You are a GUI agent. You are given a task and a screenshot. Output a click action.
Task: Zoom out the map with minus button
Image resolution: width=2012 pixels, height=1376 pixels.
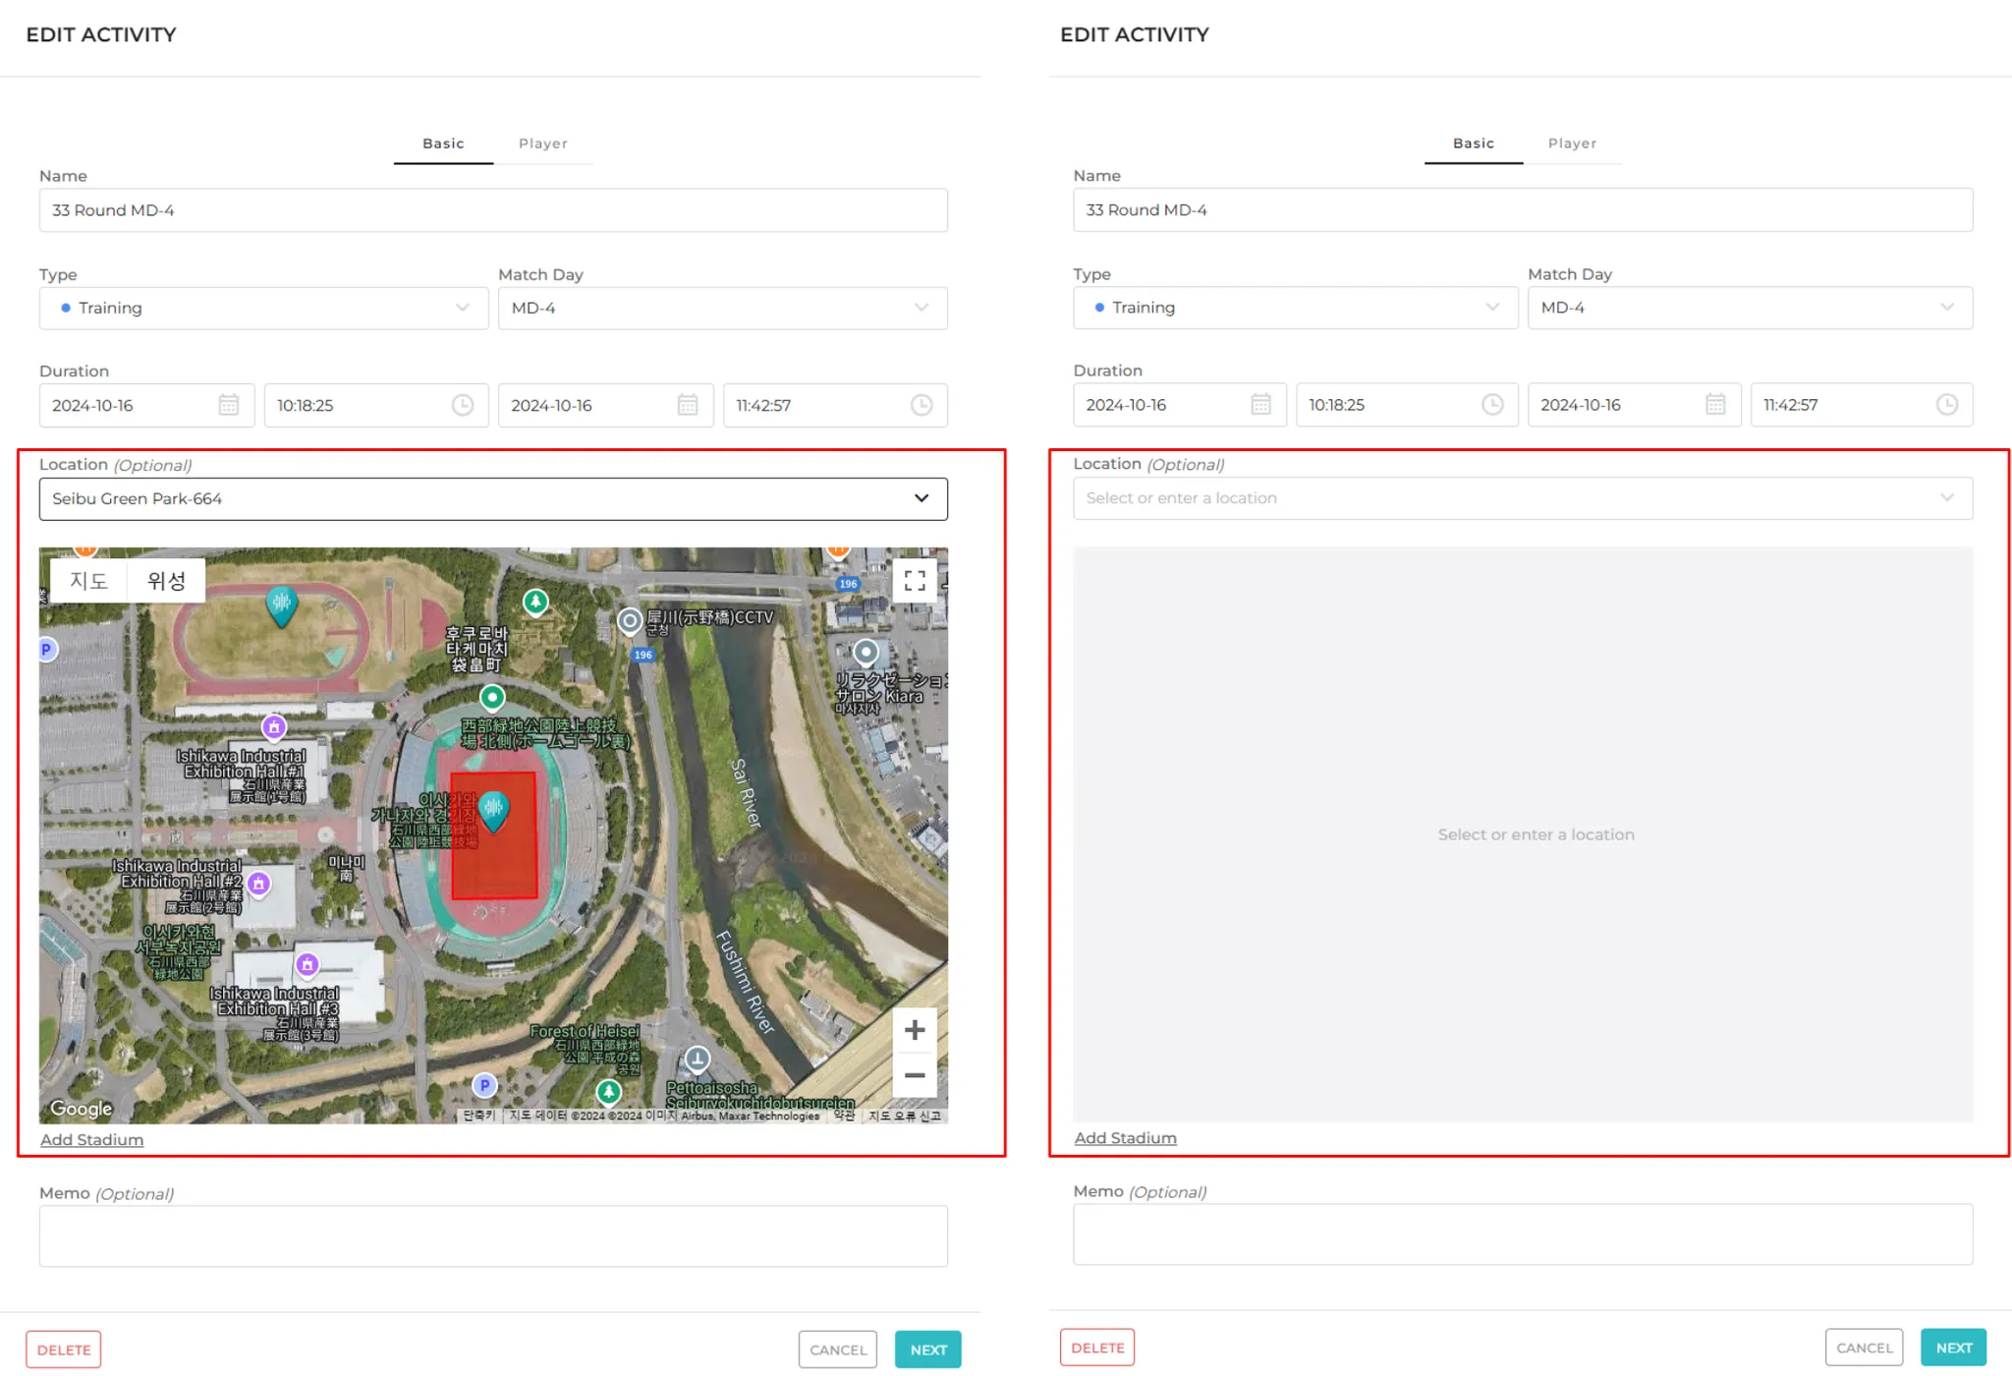pos(915,1075)
